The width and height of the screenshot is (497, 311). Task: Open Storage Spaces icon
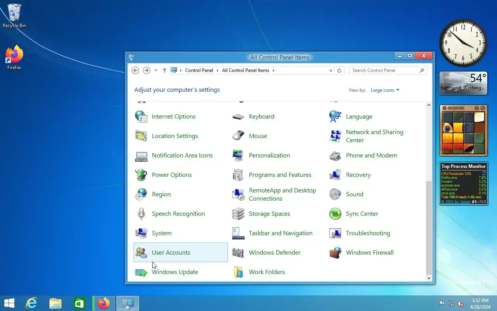click(x=238, y=214)
